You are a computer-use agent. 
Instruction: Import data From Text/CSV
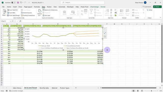click(x=12, y=10)
